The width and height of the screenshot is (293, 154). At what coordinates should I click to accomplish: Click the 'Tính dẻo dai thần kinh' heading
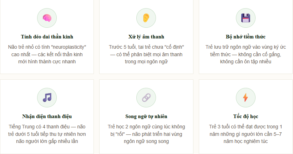47,37
